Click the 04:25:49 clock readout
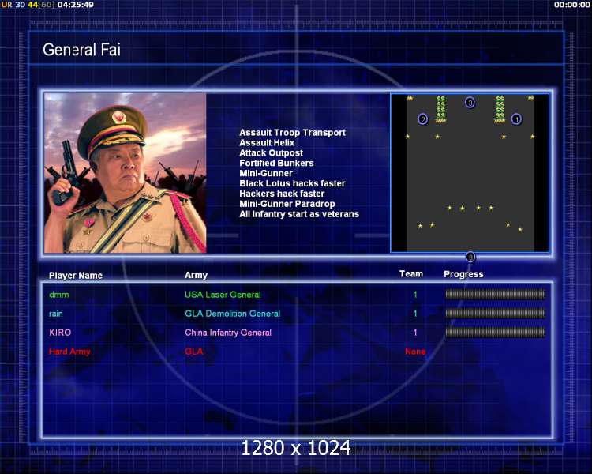This screenshot has width=592, height=474. [x=76, y=5]
